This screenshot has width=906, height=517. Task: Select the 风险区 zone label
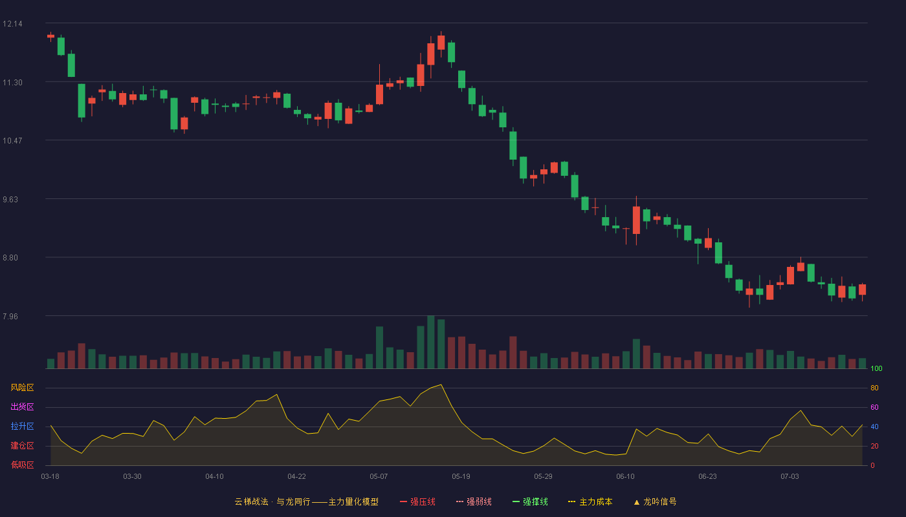22,388
